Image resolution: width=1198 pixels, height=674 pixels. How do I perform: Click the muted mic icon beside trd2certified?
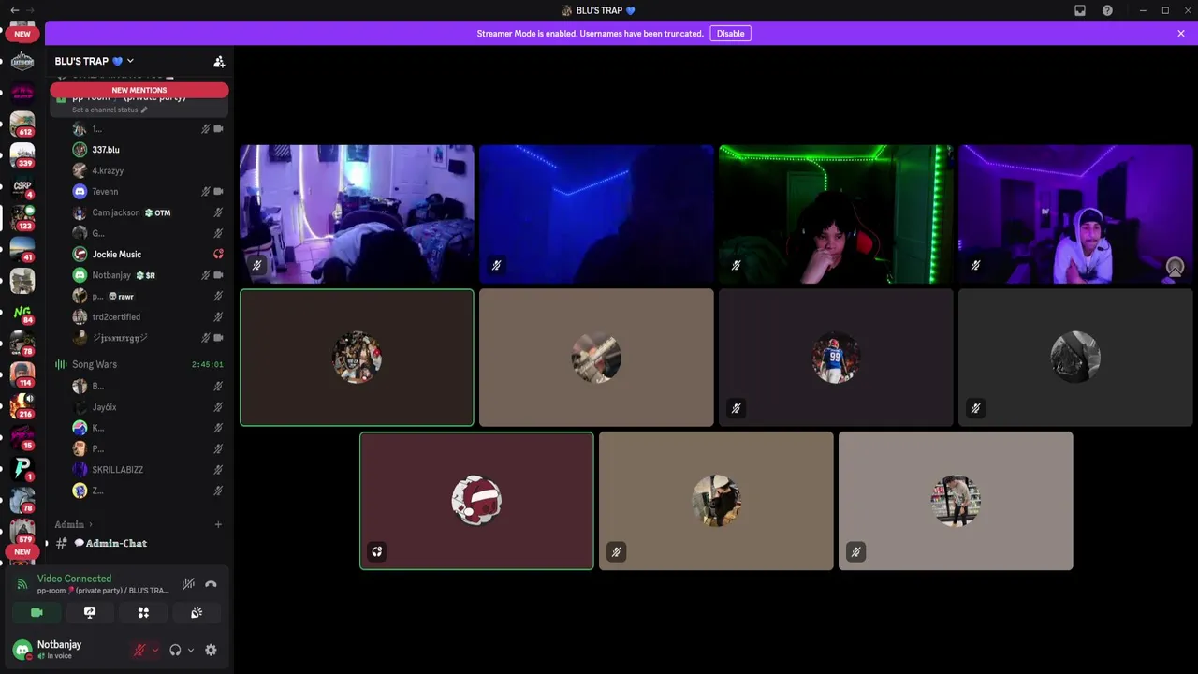click(218, 317)
